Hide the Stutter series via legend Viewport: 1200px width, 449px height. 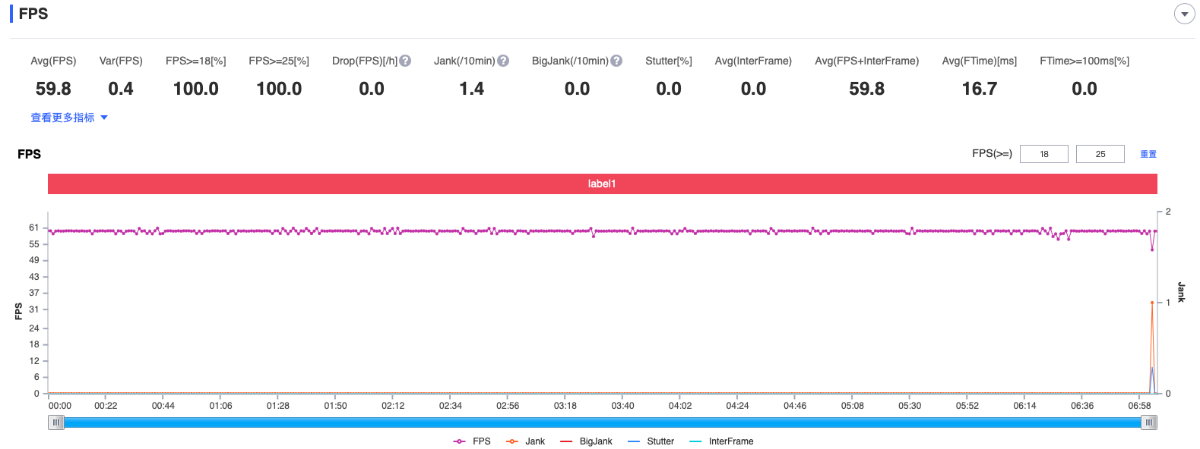(x=651, y=441)
